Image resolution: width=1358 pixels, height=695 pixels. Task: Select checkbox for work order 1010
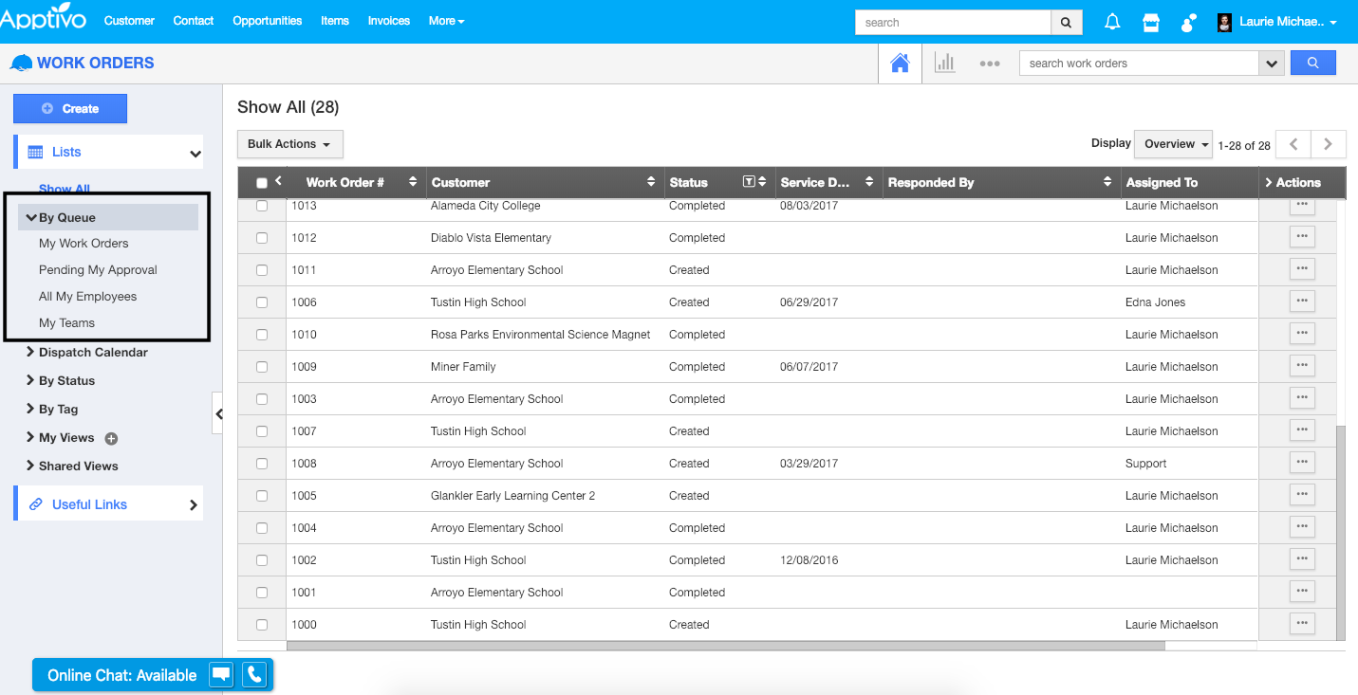click(262, 335)
